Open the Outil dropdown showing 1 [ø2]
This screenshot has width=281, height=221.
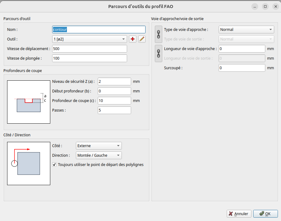pyautogui.click(x=89, y=39)
